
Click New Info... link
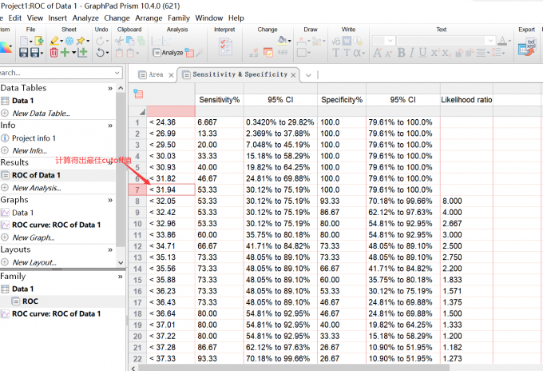coord(30,151)
